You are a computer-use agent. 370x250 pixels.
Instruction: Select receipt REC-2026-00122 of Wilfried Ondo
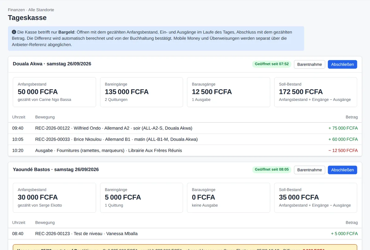tap(185, 128)
